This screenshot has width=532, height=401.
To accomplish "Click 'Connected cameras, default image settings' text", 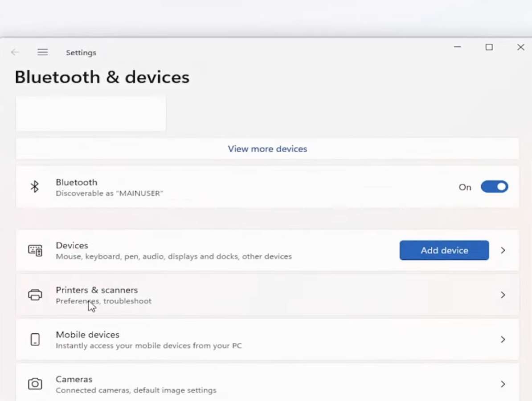I will point(136,390).
